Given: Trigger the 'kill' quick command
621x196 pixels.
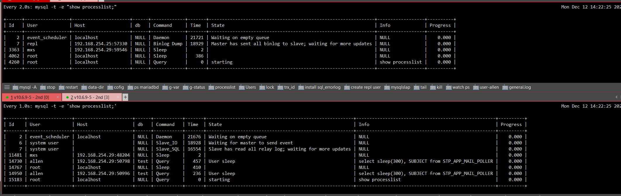Looking at the screenshot, I should (x=436, y=87).
